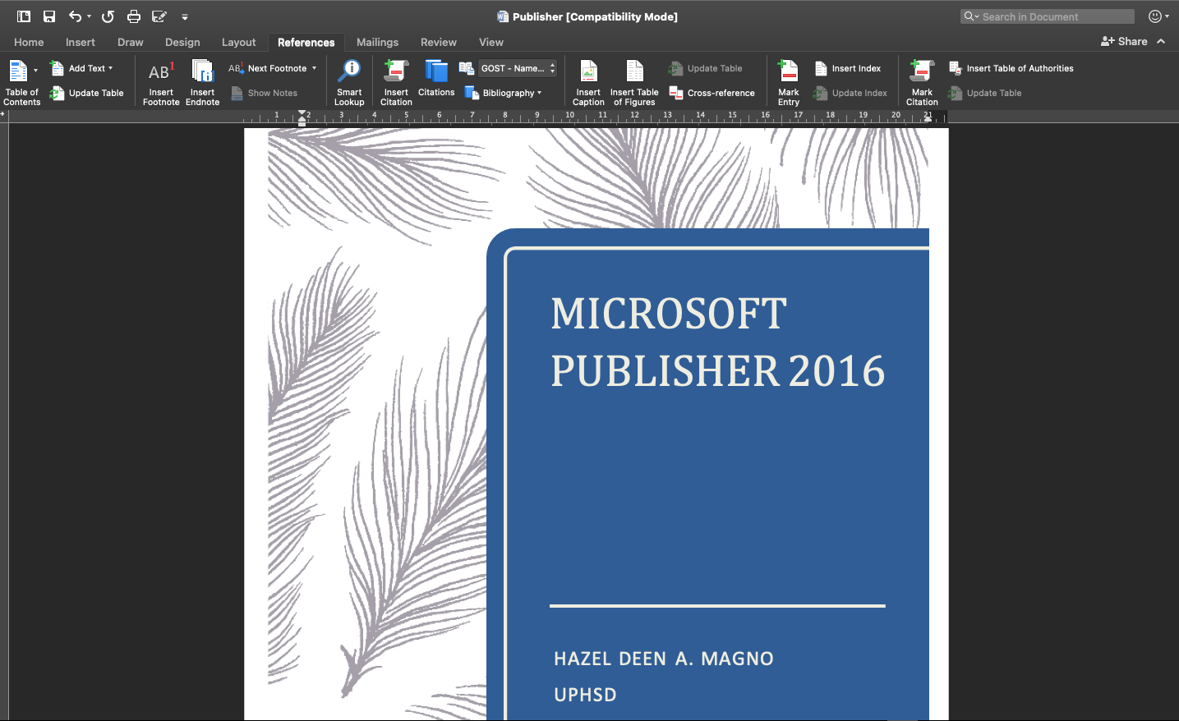Click the Redo circular arrow icon

coord(108,16)
